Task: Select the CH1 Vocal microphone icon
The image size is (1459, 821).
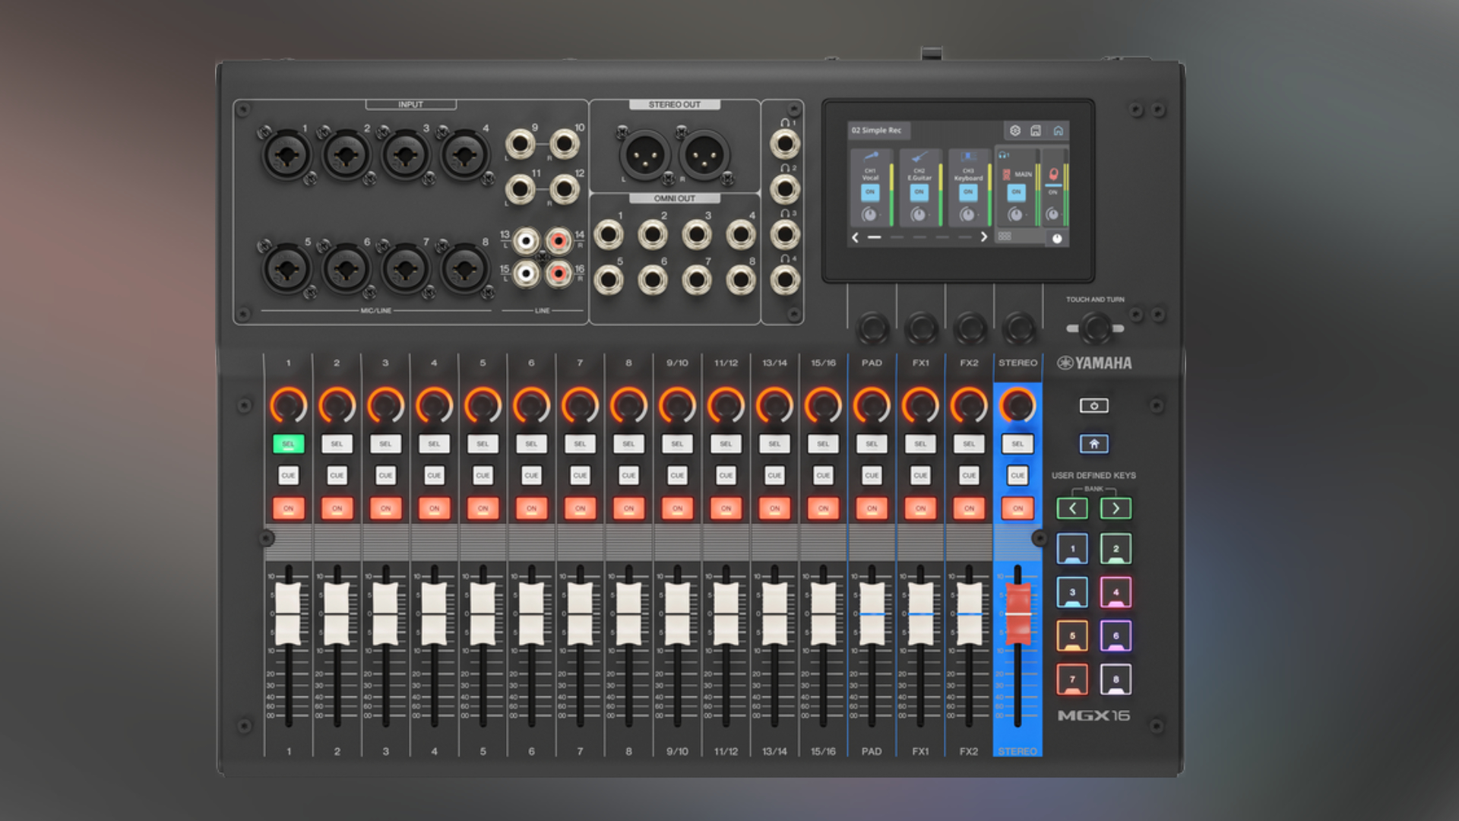Action: click(872, 157)
